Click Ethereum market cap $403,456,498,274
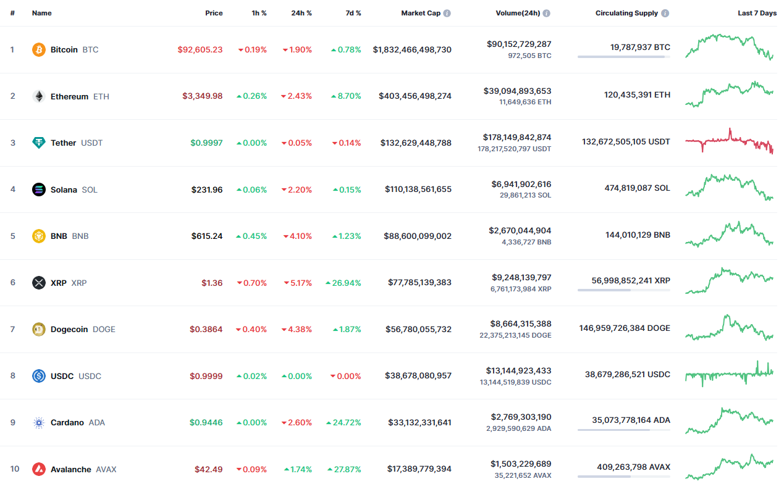The width and height of the screenshot is (784, 492). (415, 96)
